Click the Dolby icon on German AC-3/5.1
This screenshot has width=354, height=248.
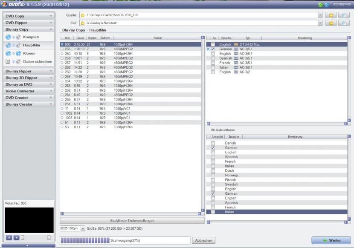coord(236,49)
